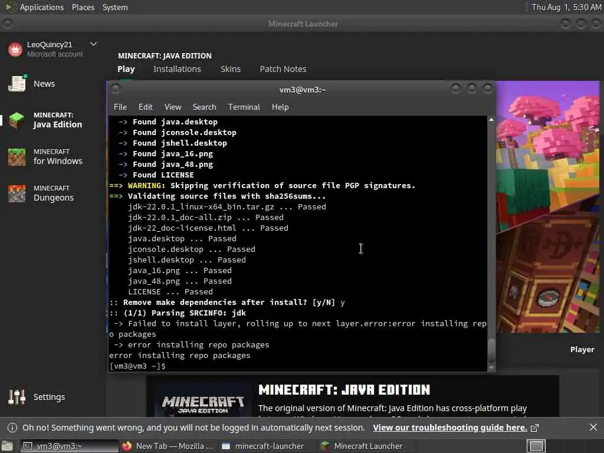This screenshot has height=453, width=604.
Task: Click 'jdk-22.0.1_linux-x64_bin.tar.gz ... Passed' line
Action: coord(227,207)
